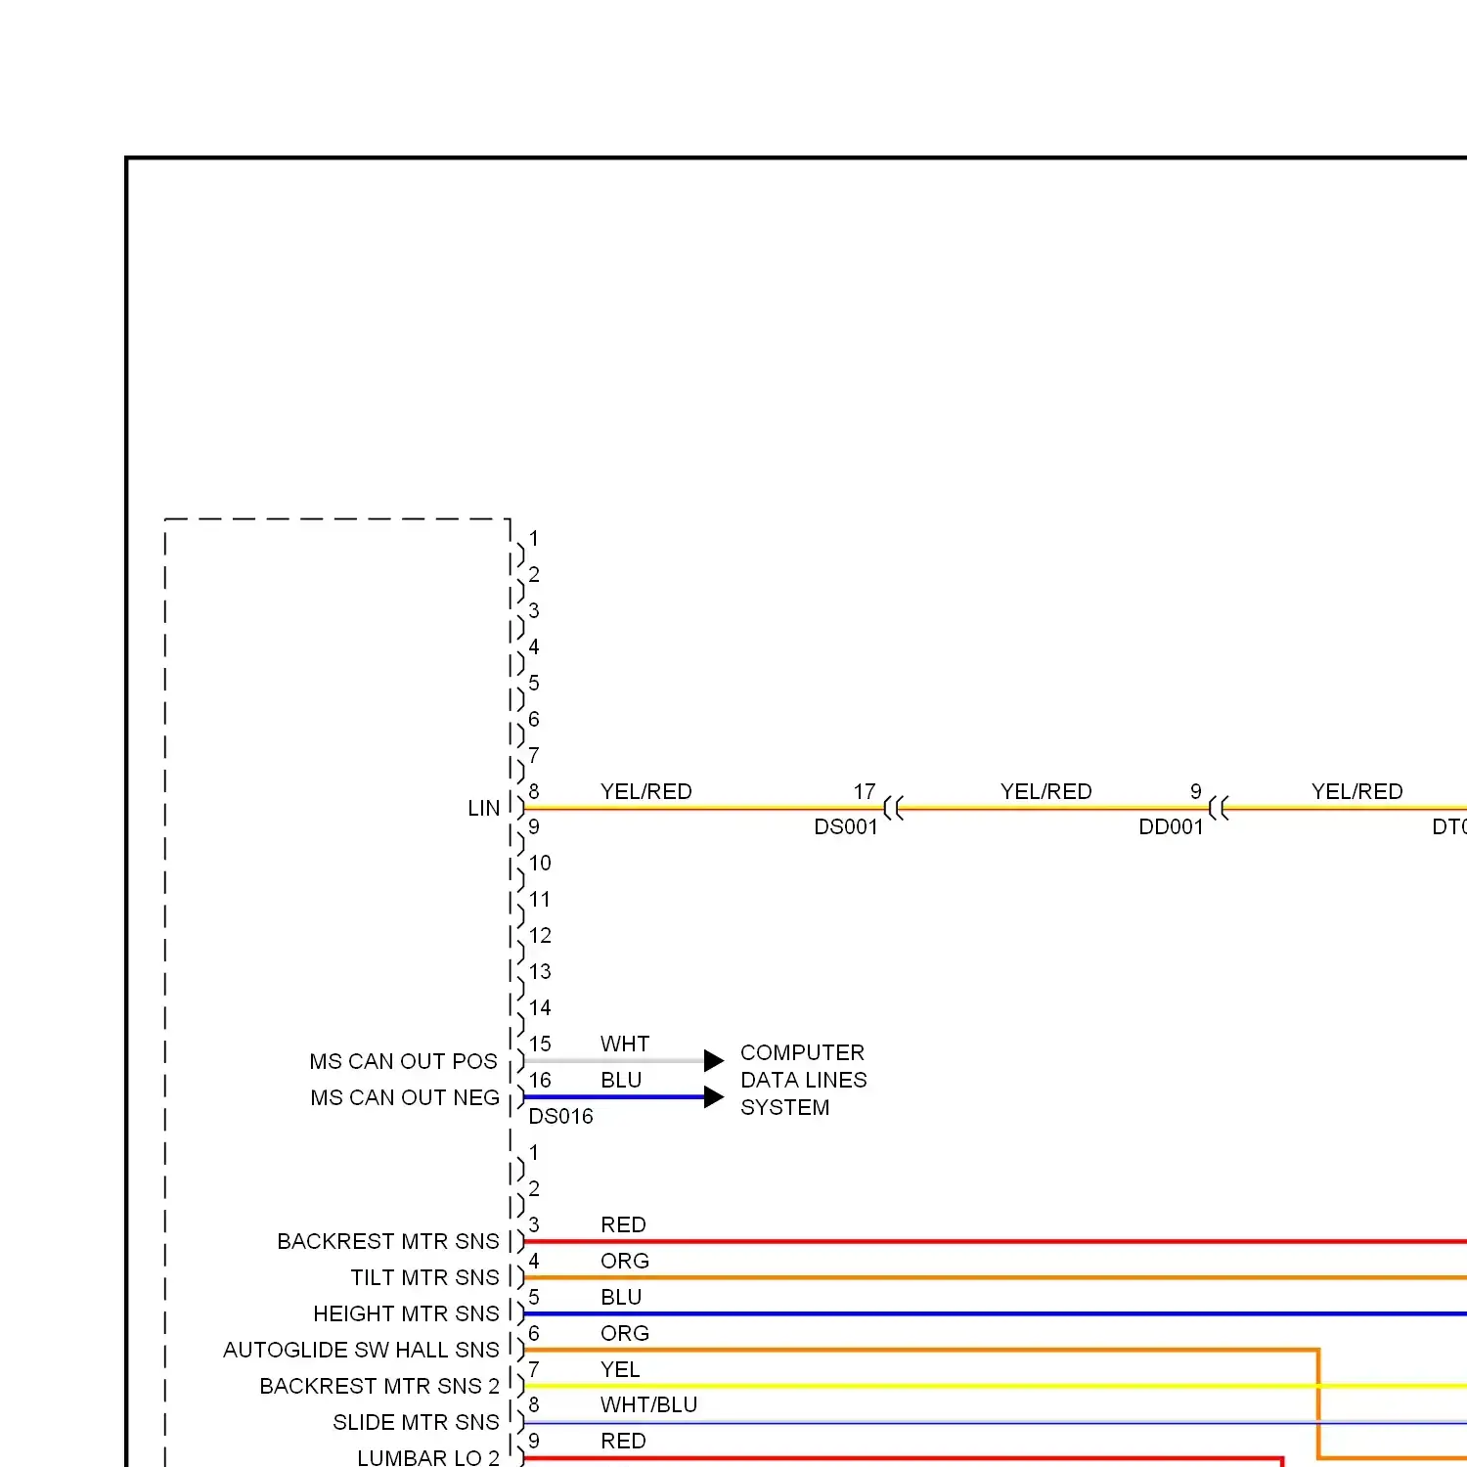1467x1467 pixels.
Task: Click the YEL wire color label at pin 7
Action: 620,1369
